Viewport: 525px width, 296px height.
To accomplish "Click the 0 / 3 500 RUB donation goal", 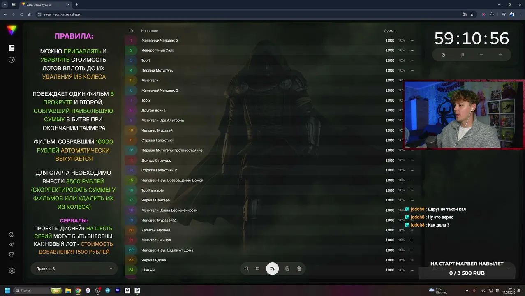I will pyautogui.click(x=467, y=273).
